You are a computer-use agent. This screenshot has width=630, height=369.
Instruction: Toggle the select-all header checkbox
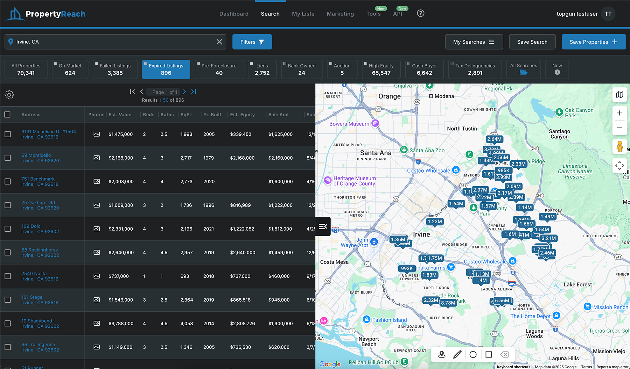pos(7,115)
